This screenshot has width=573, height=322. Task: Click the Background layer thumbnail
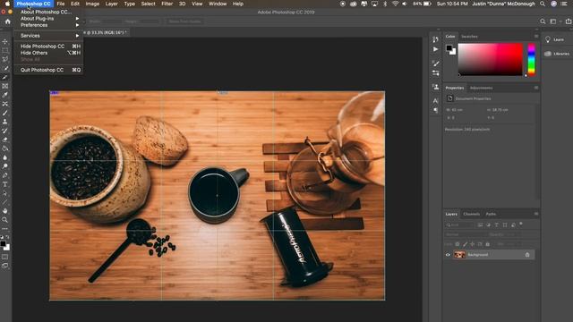[x=459, y=255]
